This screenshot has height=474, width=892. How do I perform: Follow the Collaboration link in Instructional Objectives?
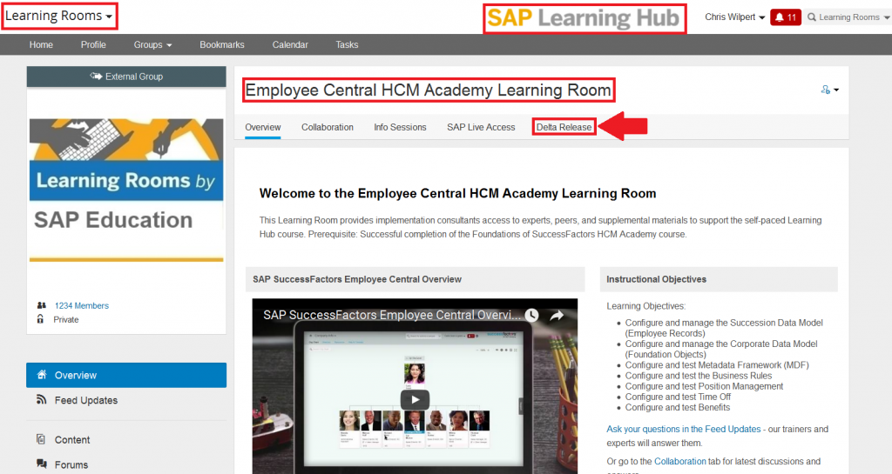[x=679, y=462]
